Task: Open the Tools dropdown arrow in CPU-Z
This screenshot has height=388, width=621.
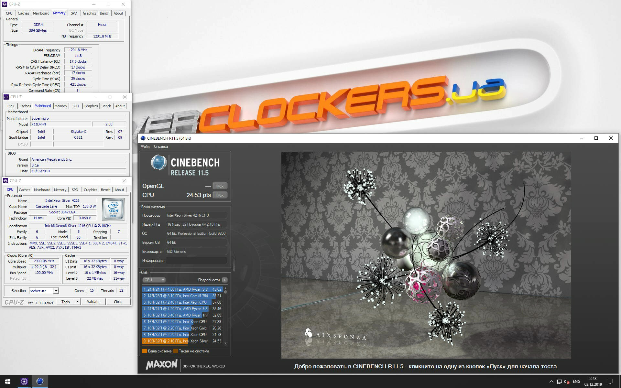Action: [x=77, y=302]
